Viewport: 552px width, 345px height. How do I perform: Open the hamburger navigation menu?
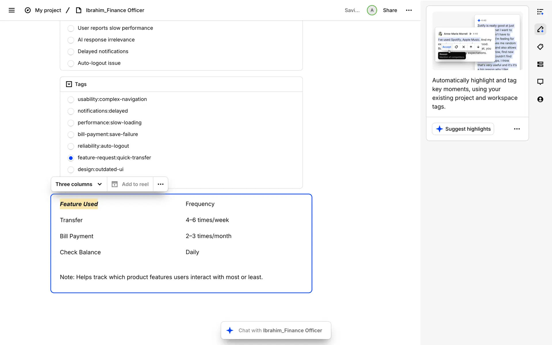point(11,10)
